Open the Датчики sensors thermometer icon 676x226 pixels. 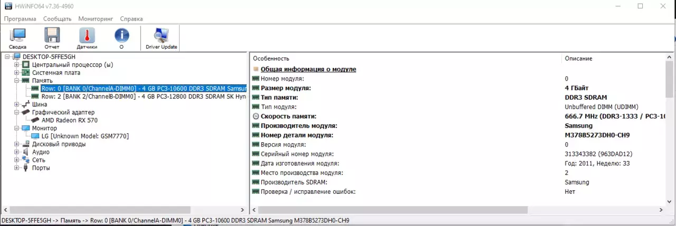pyautogui.click(x=87, y=36)
